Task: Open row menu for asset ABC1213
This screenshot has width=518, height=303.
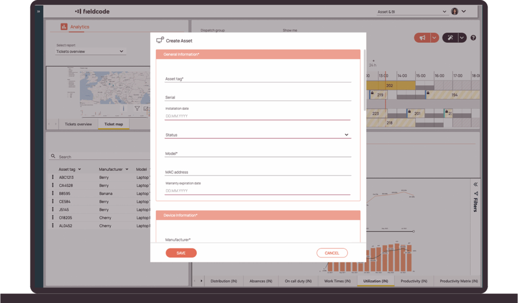Action: (x=53, y=178)
